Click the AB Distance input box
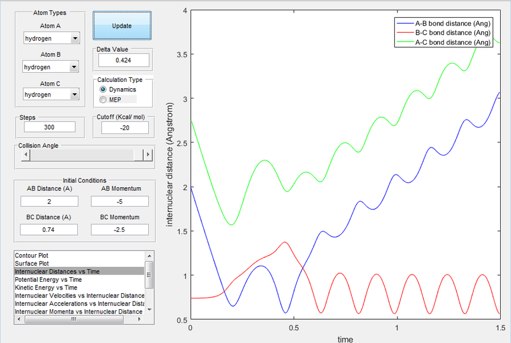511x343 pixels. coord(49,201)
